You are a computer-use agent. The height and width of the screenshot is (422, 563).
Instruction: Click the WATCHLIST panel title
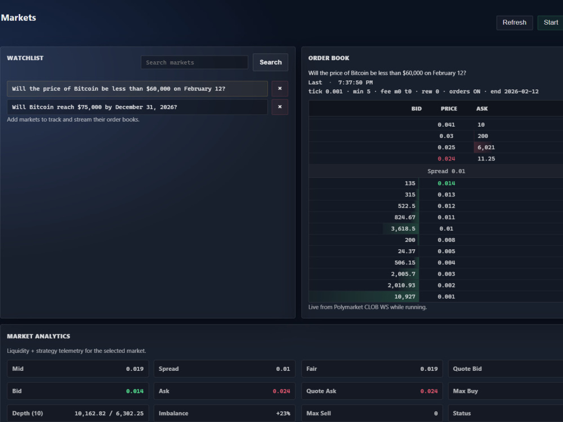[25, 58]
